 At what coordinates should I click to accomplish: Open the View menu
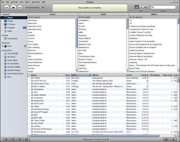(x=22, y=2)
